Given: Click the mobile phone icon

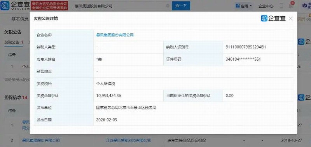Looking at the screenshot, I should coord(281,6).
